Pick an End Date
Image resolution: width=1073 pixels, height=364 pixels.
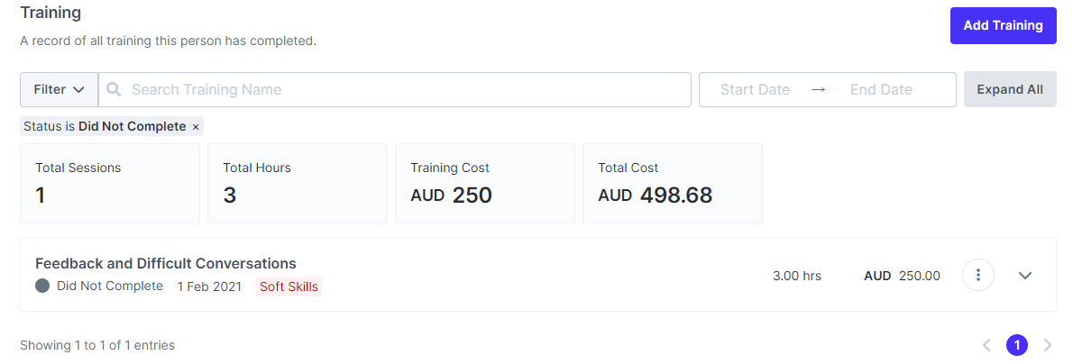[881, 89]
